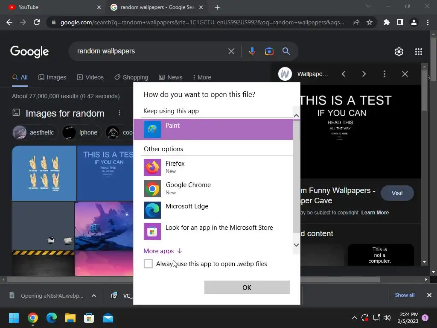Toggle Chrome side panel
Screen dimensions: 437x328
pyautogui.click(x=400, y=22)
